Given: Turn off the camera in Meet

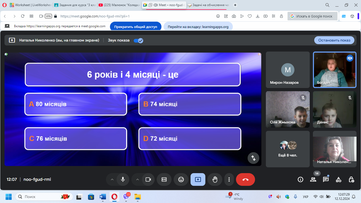Looking at the screenshot, I should click(148, 179).
